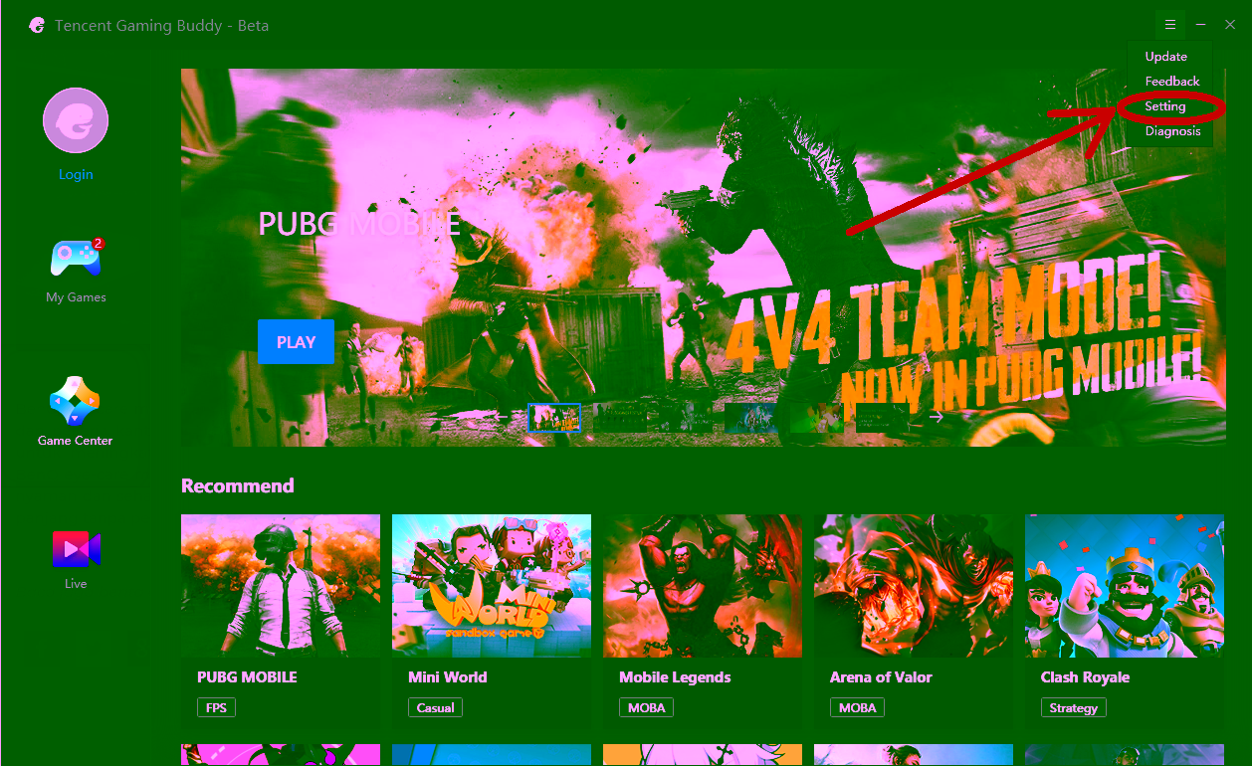Click the Game Center label

coord(76,441)
